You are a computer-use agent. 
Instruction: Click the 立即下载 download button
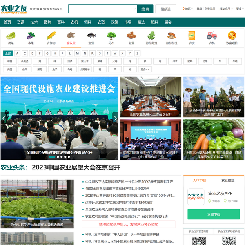[214, 214]
